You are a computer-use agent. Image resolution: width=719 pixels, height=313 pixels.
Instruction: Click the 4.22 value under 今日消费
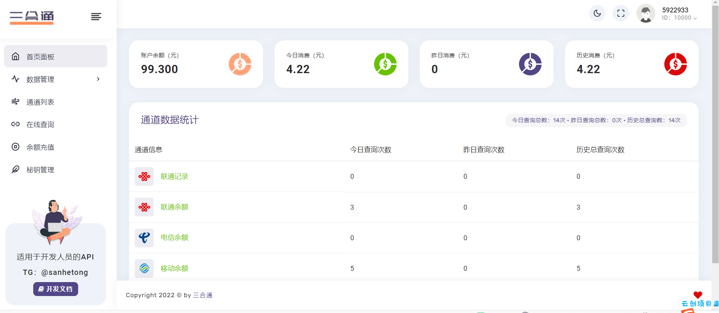point(298,69)
